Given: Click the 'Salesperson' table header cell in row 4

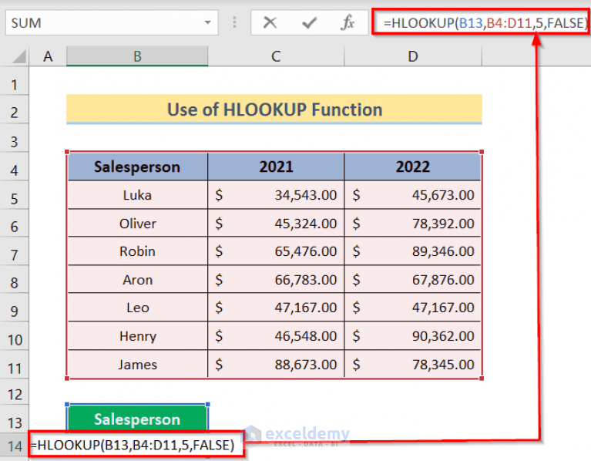Looking at the screenshot, I should click(x=137, y=167).
